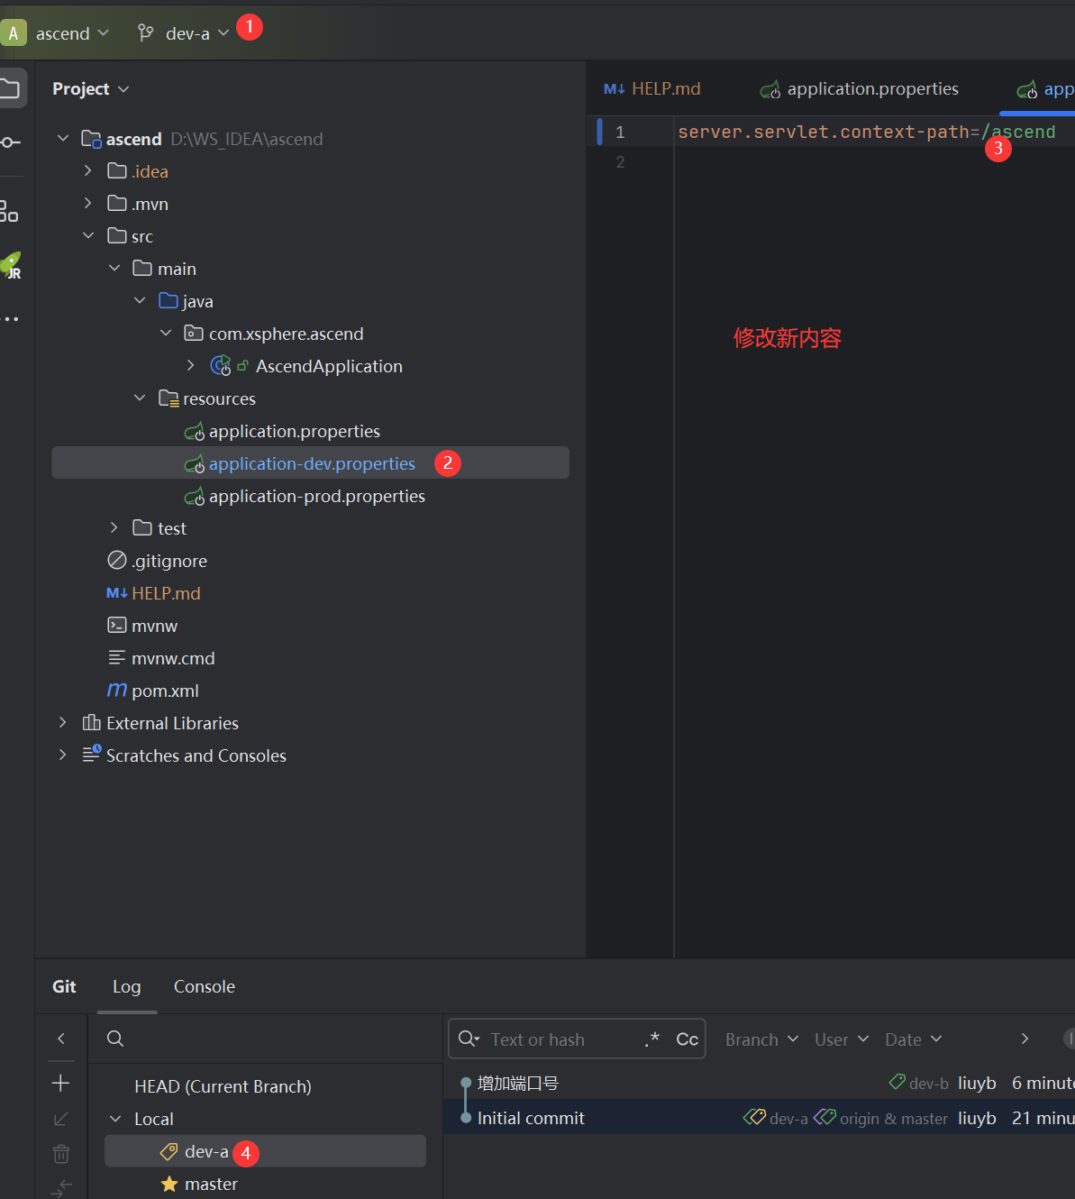Image resolution: width=1075 pixels, height=1199 pixels.
Task: Open the Branch filter dropdown
Action: pyautogui.click(x=761, y=1039)
